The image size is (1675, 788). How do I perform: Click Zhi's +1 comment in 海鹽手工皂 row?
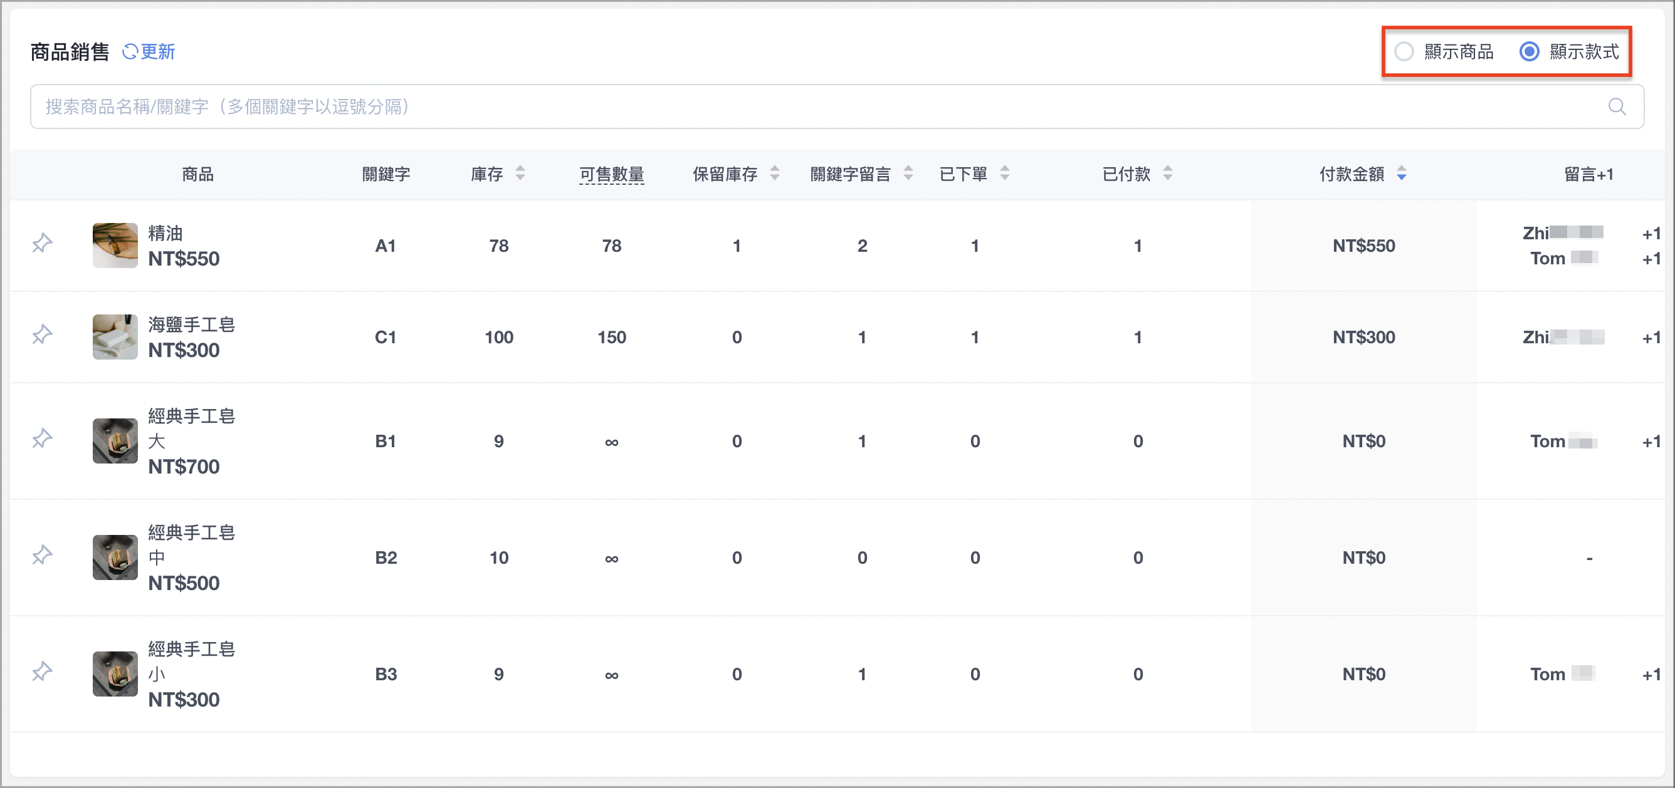1651,337
